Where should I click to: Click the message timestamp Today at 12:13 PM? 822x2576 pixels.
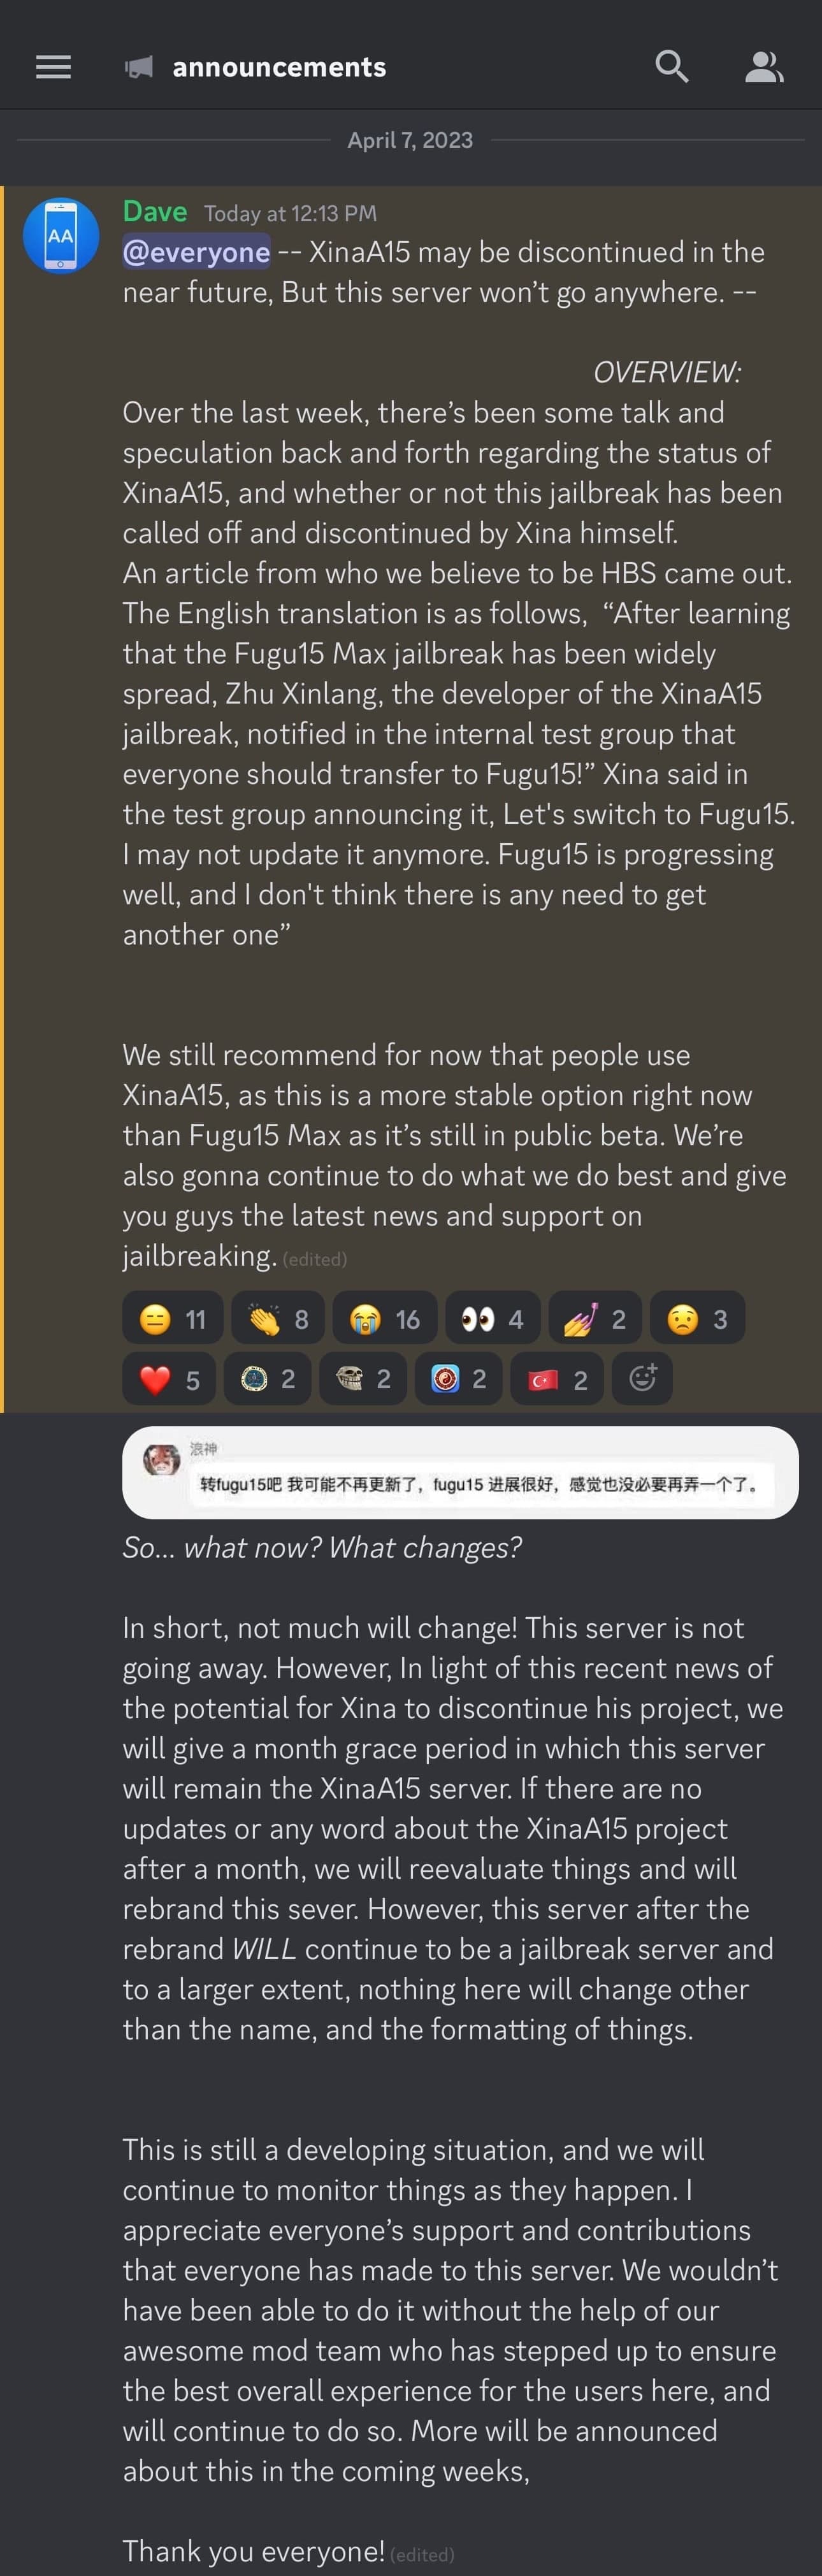pyautogui.click(x=290, y=213)
